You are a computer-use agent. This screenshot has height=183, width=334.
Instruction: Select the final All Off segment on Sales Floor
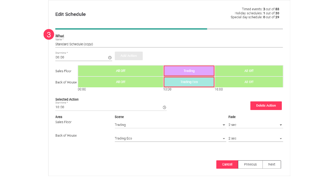point(249,71)
